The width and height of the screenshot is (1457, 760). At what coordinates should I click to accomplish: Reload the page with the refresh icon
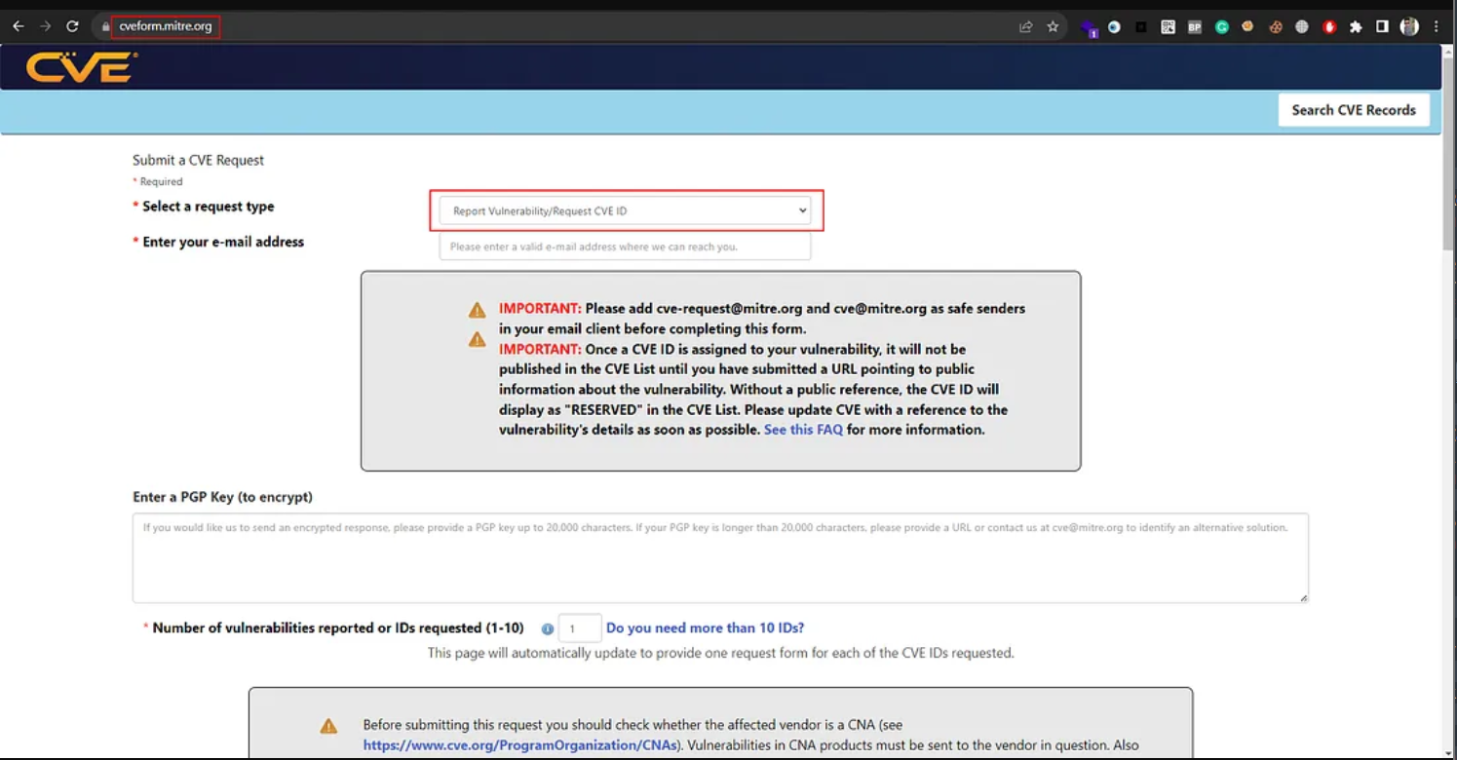coord(72,27)
